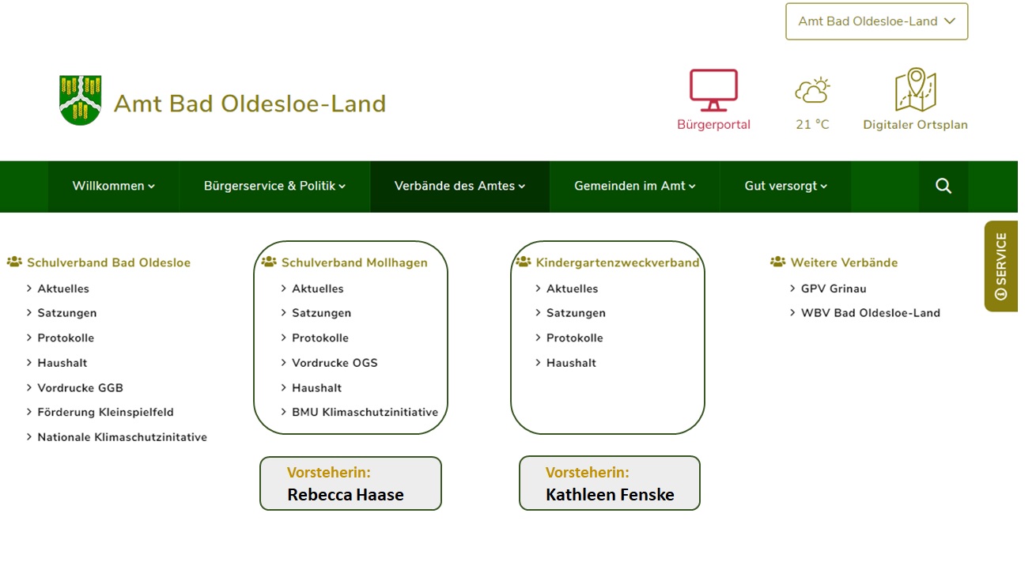This screenshot has height=585, width=1036.
Task: Open the Bürgerportal monitor icon
Action: [x=713, y=90]
